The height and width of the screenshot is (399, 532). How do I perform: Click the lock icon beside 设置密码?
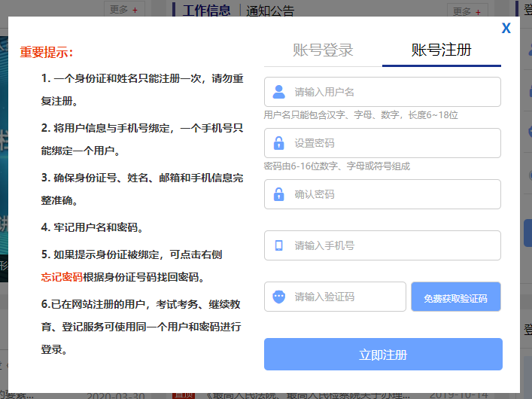(x=279, y=143)
